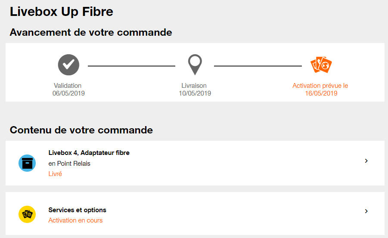Click progress line between Livraison and Activation
The width and height of the screenshot is (388, 238).
258,66
